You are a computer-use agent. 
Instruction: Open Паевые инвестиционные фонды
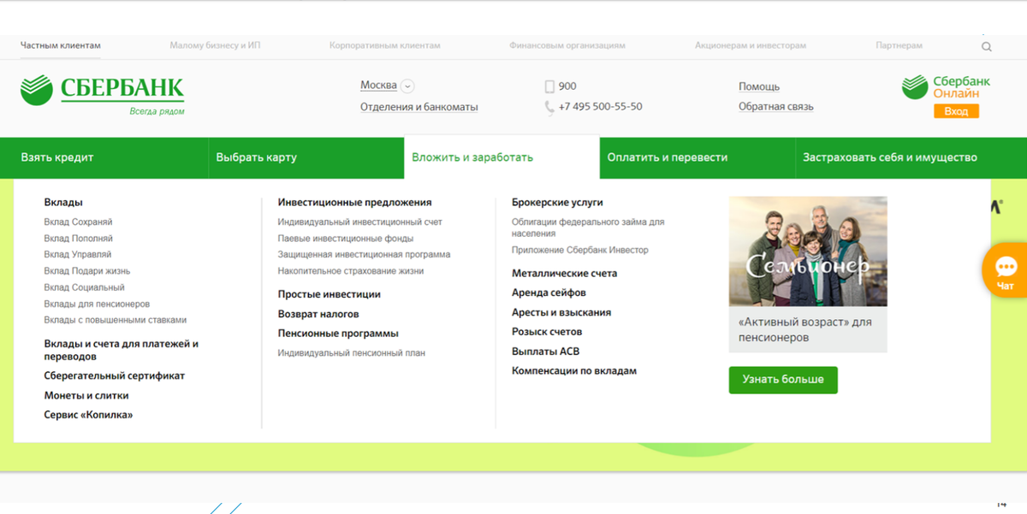click(346, 239)
